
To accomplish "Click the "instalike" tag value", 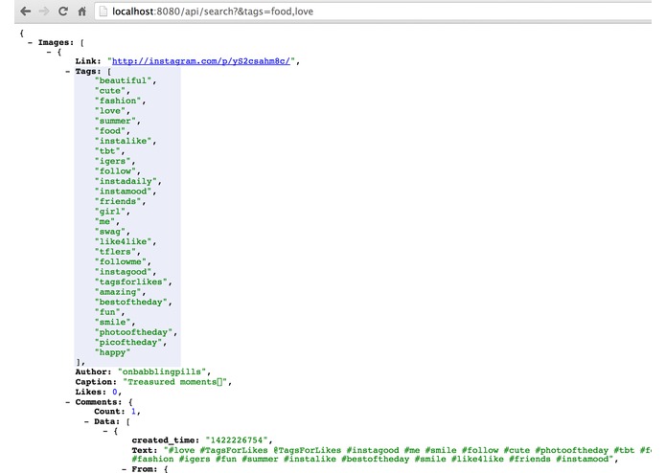I will click(124, 141).
